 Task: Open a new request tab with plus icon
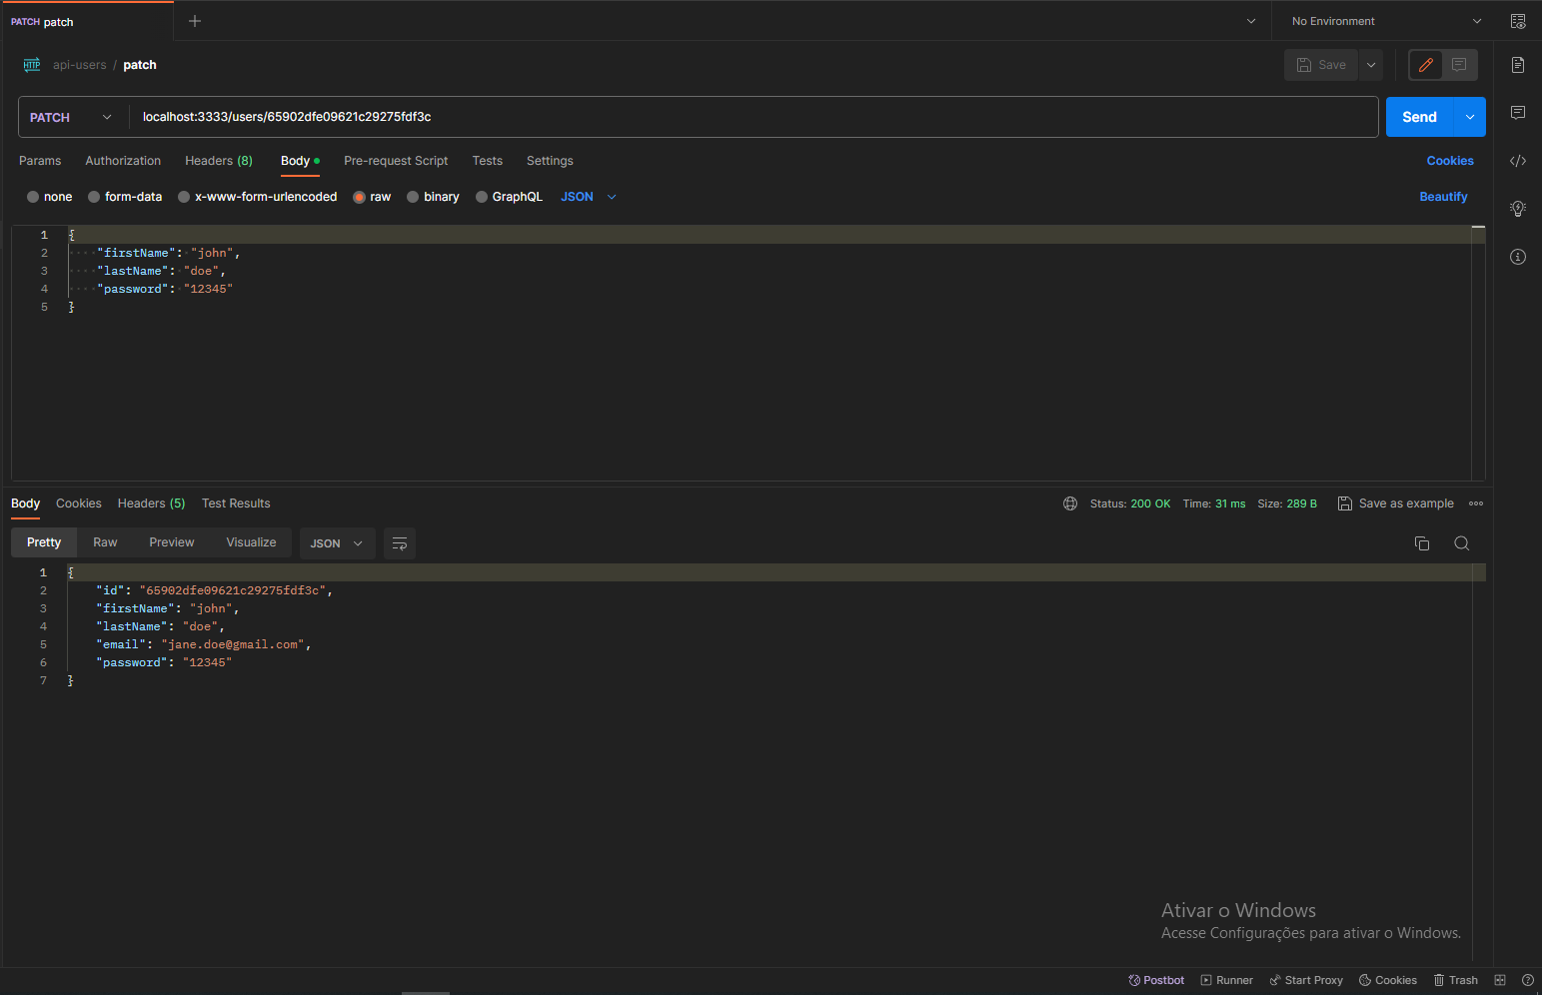point(195,21)
